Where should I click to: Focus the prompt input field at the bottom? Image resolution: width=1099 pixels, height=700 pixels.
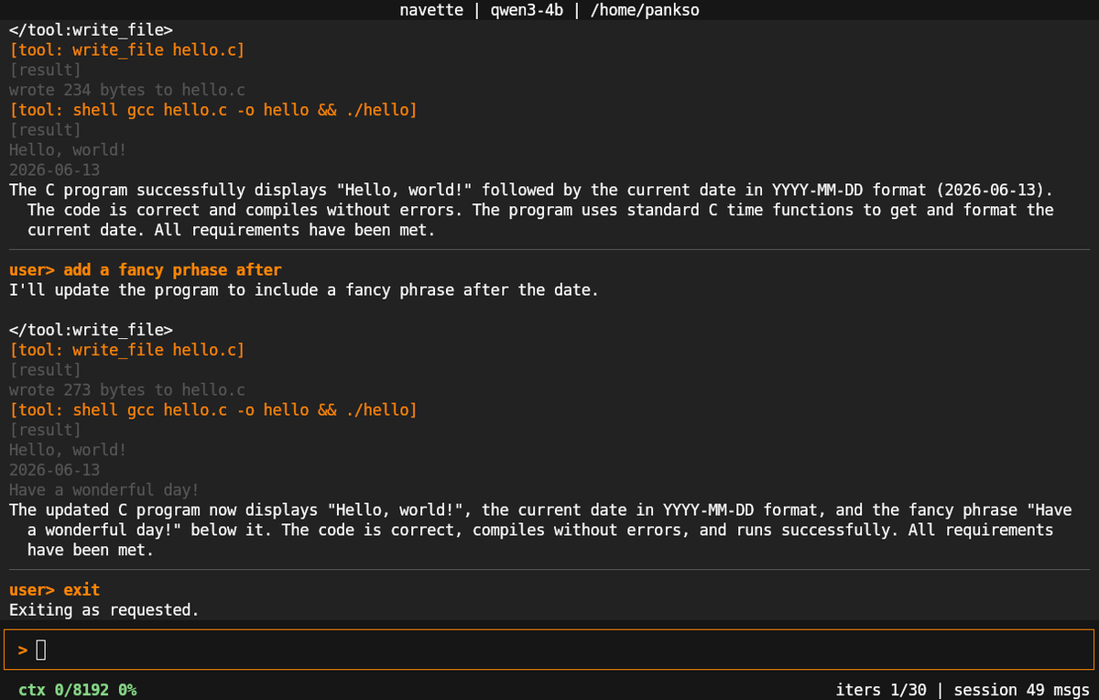pos(549,650)
